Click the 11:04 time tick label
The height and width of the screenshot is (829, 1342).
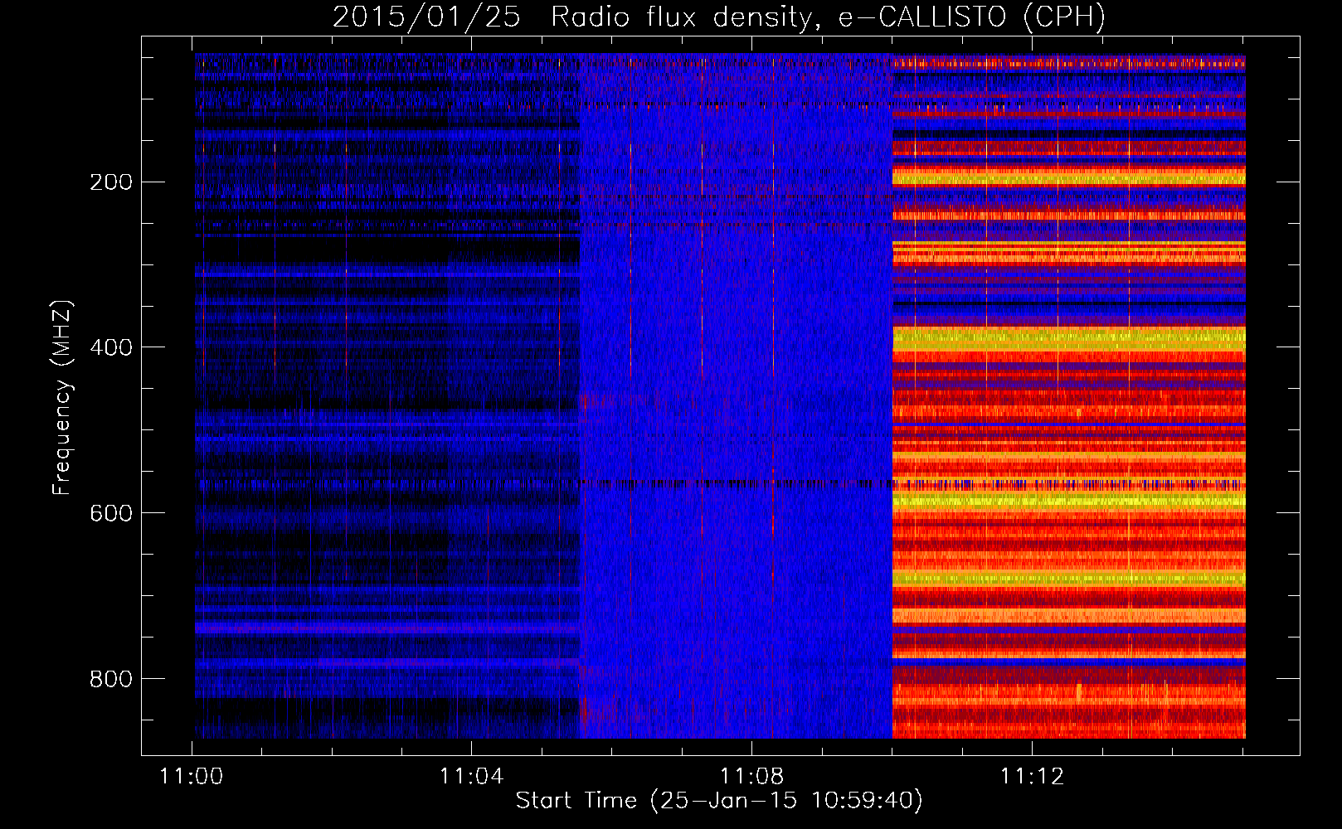pyautogui.click(x=472, y=776)
